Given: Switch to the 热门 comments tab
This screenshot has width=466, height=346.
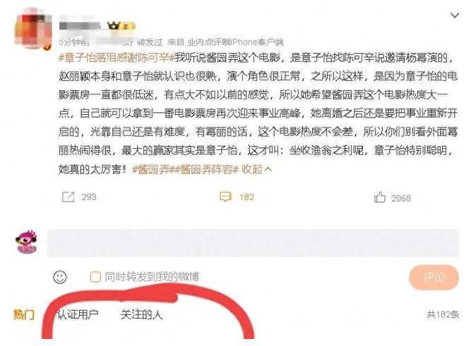Looking at the screenshot, I should click(x=24, y=314).
